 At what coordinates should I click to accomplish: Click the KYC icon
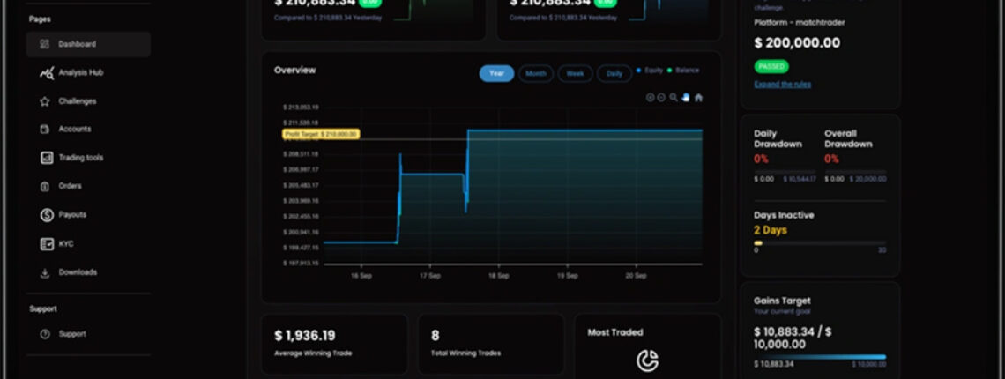point(47,243)
